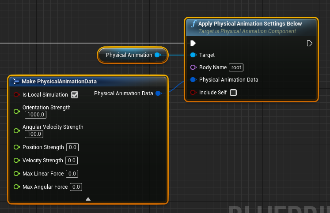
Task: Click the Angular Velocity Strength input pin
Action: tap(17, 131)
